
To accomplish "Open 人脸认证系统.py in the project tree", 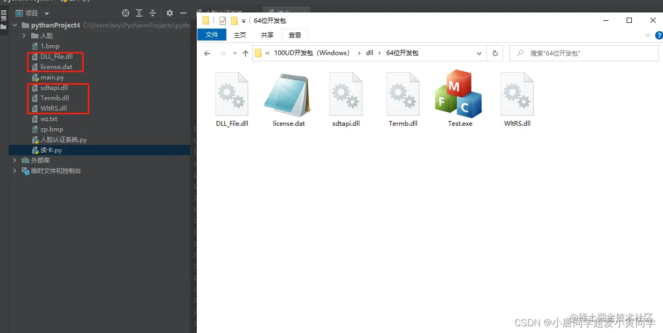I will point(63,139).
